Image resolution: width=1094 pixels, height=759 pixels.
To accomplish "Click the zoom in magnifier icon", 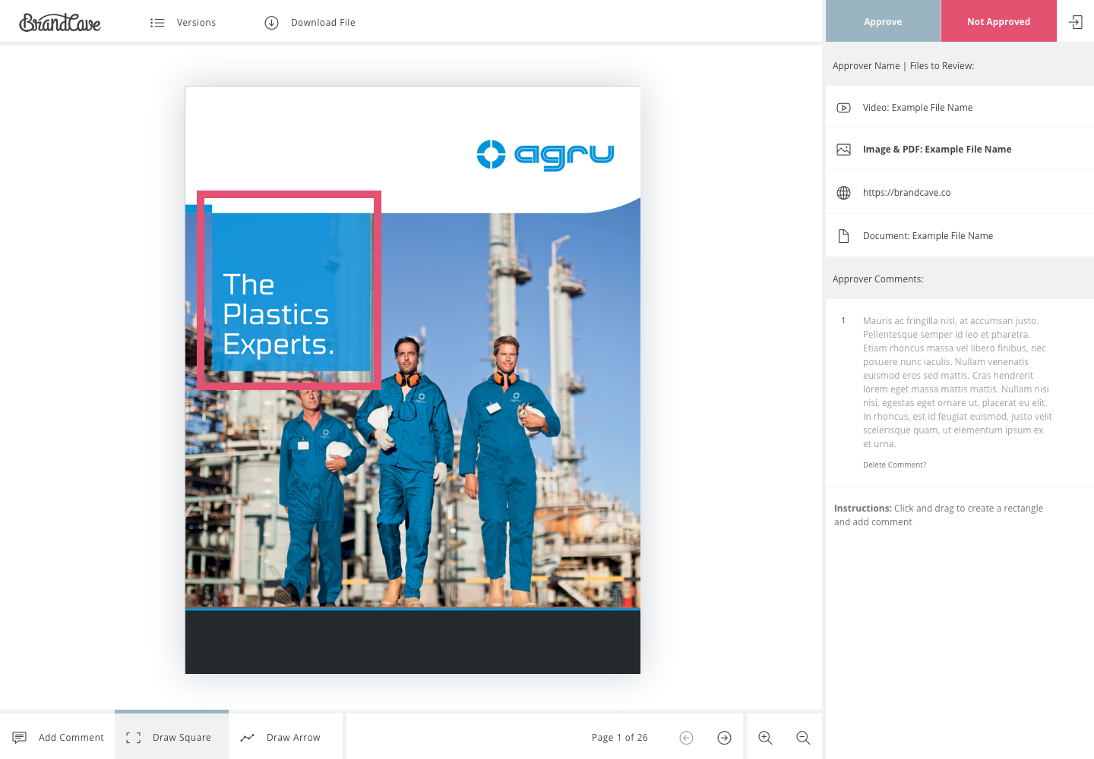I will [x=765, y=737].
